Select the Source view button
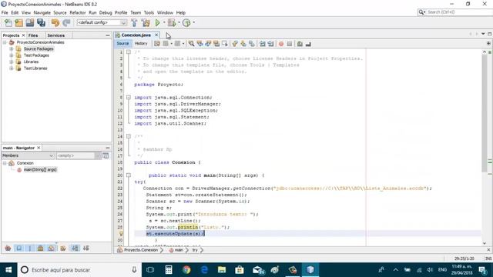Screen dimensions: 493x277 coord(122,44)
